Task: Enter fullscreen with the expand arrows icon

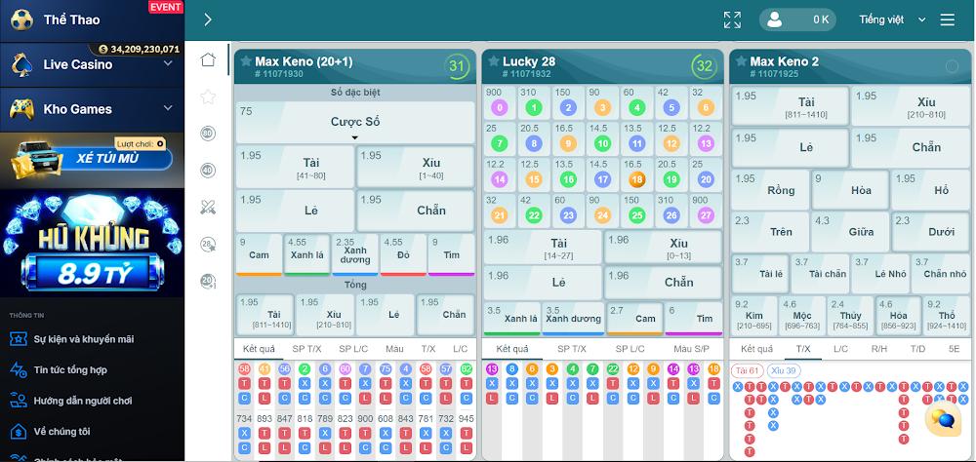Action: [732, 19]
